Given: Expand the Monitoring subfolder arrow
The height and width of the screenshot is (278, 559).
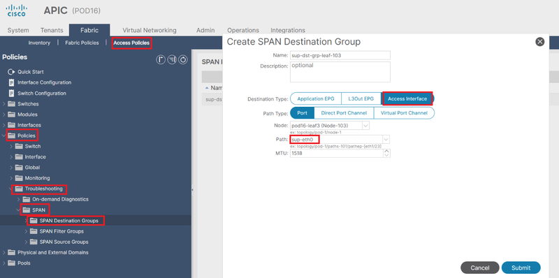Looking at the screenshot, I should pyautogui.click(x=11, y=178).
